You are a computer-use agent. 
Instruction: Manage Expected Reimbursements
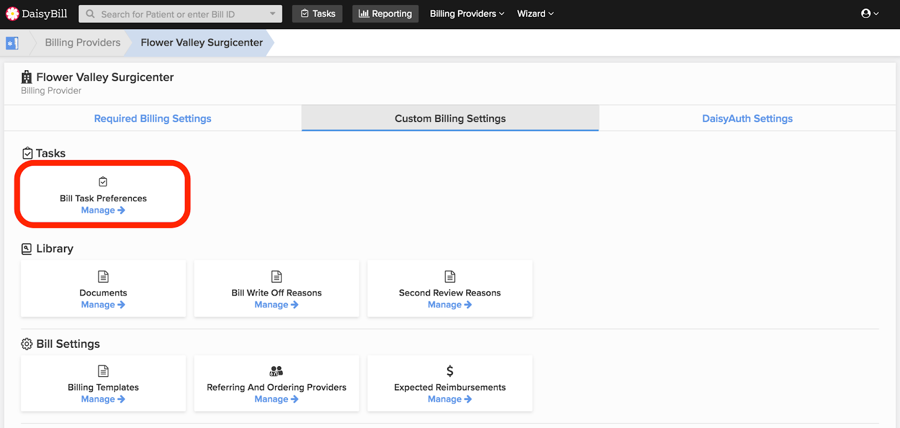click(x=449, y=399)
